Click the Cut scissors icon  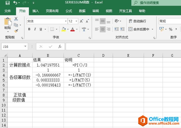coord(16,19)
